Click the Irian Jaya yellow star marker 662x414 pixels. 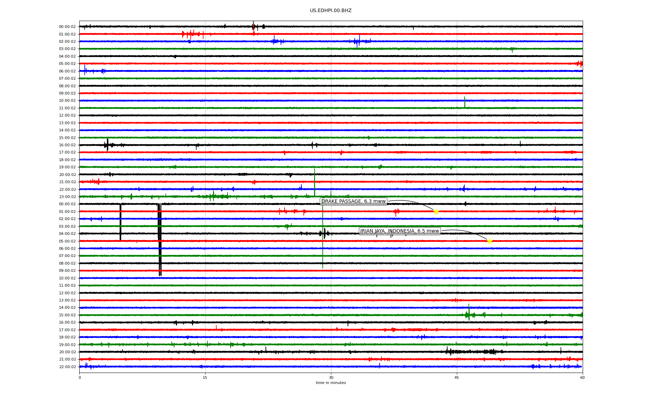489,241
